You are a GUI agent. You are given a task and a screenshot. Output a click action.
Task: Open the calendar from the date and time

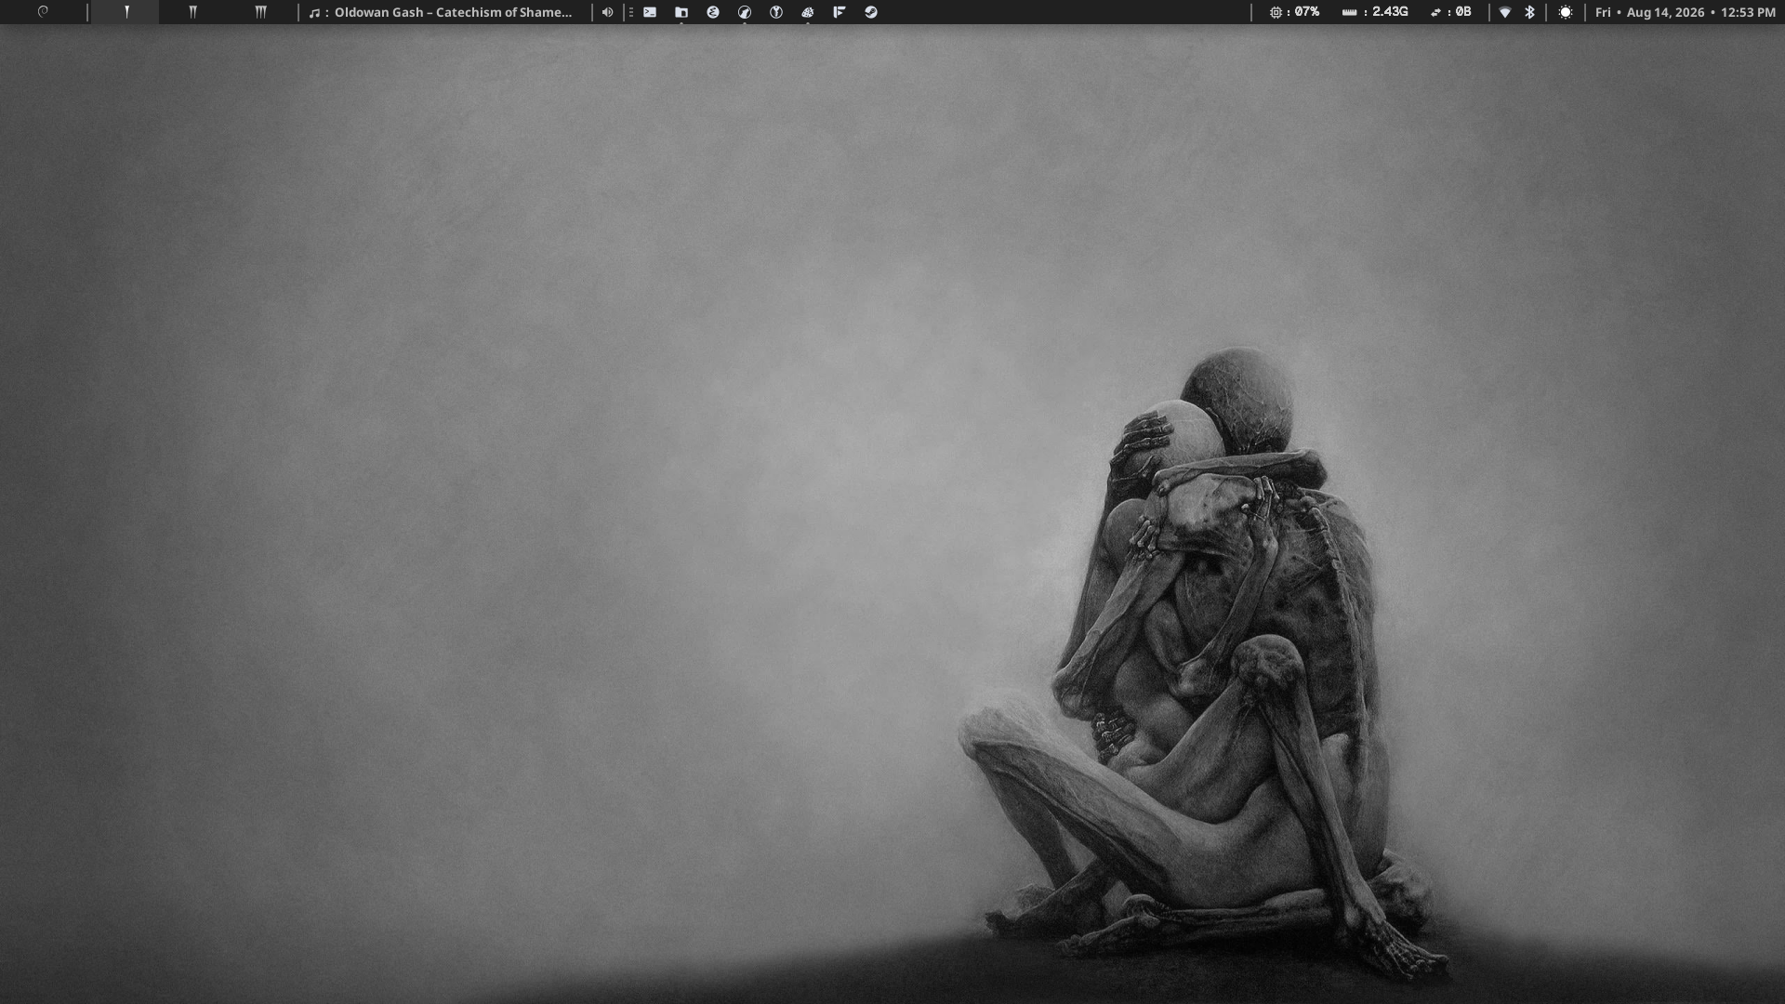[1686, 12]
